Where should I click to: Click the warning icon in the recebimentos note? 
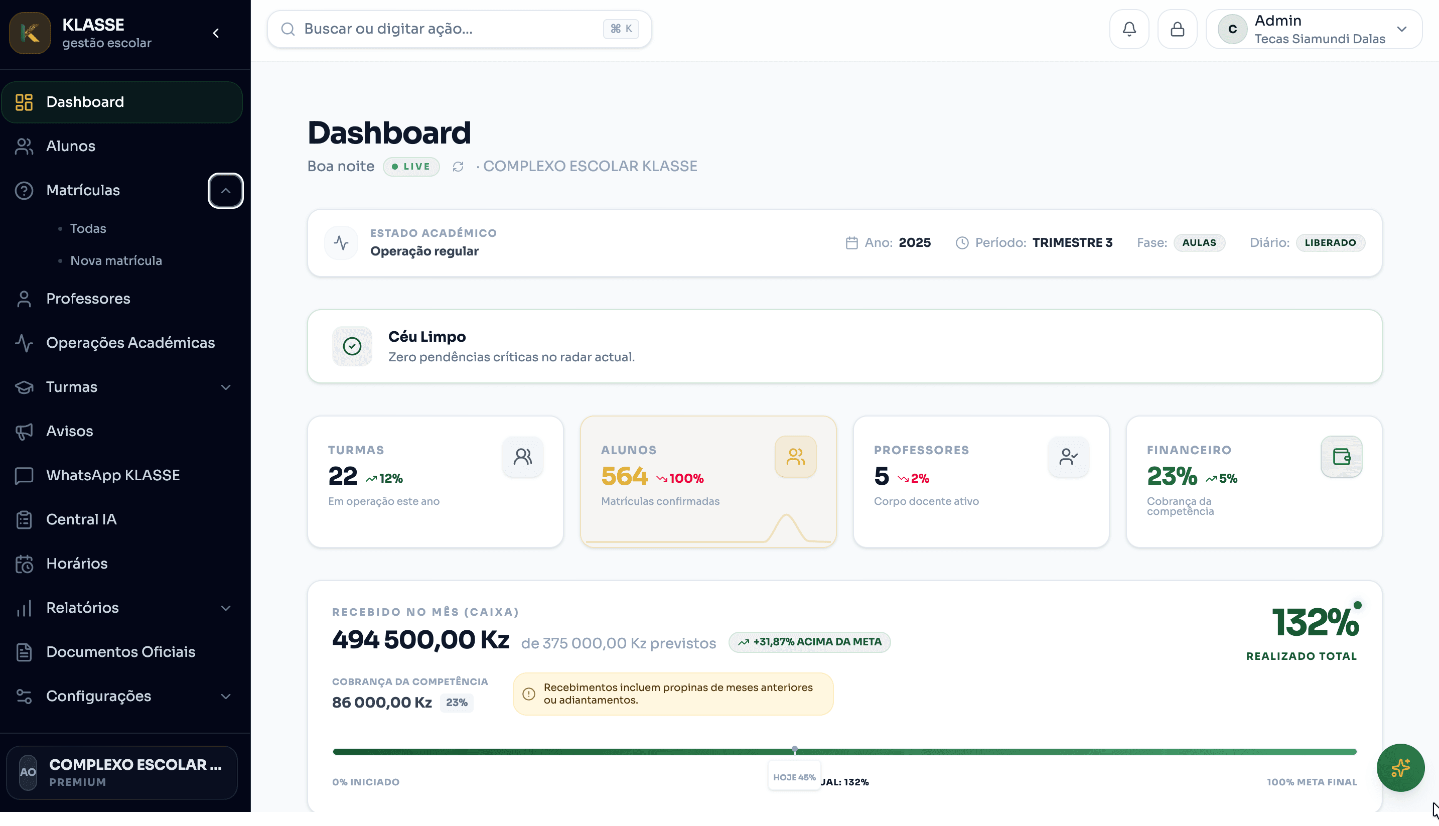(528, 694)
